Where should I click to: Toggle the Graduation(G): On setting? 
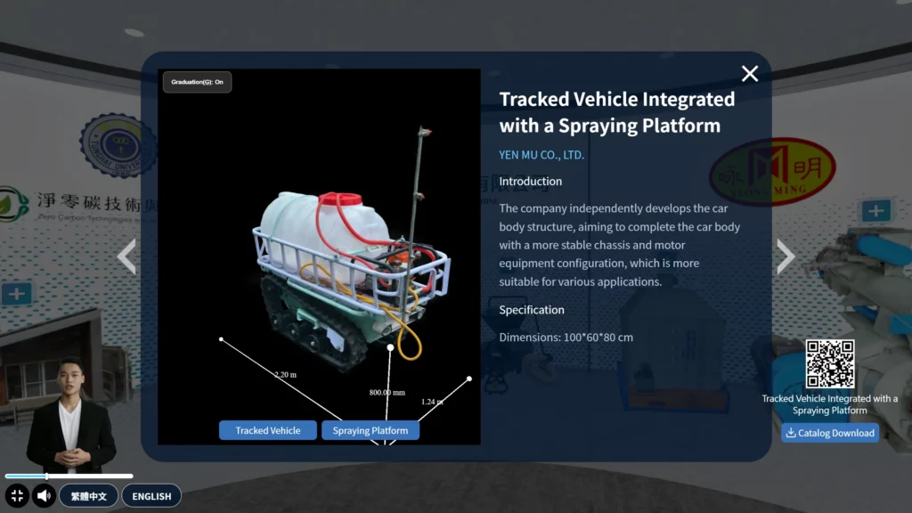point(197,82)
